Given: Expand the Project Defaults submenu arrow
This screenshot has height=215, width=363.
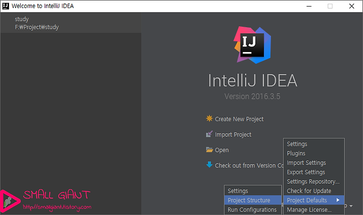Looking at the screenshot, I should click(x=338, y=200).
